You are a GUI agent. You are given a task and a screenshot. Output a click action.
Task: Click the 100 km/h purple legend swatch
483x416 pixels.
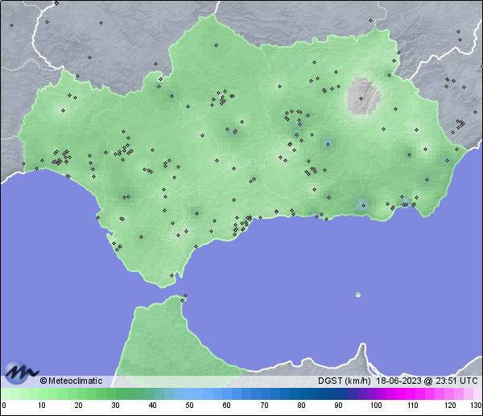point(375,393)
